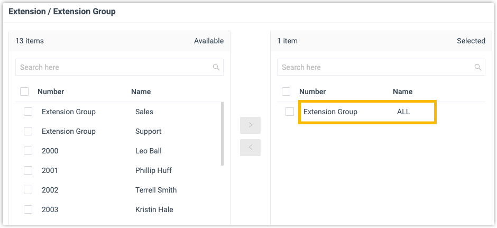Image resolution: width=497 pixels, height=228 pixels.
Task: Check the Sales extension group checkbox
Action: [28, 112]
